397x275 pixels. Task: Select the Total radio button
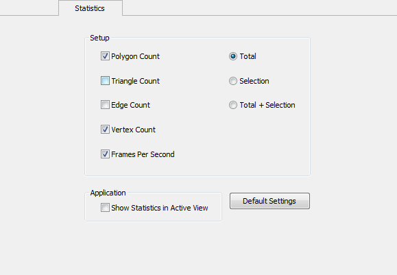pos(233,56)
